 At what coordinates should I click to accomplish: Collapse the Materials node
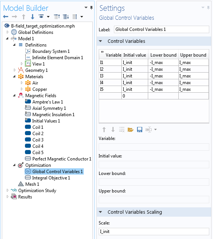(x=14, y=77)
